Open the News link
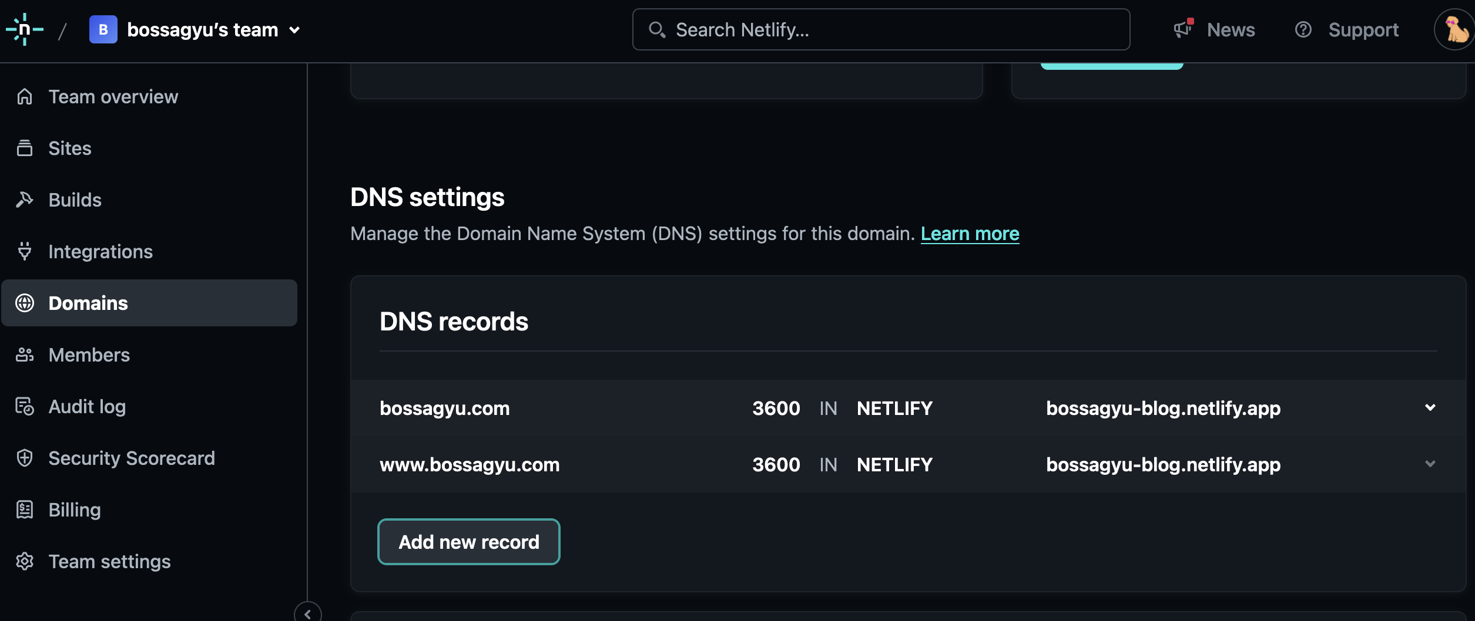The width and height of the screenshot is (1475, 621). 1231,30
